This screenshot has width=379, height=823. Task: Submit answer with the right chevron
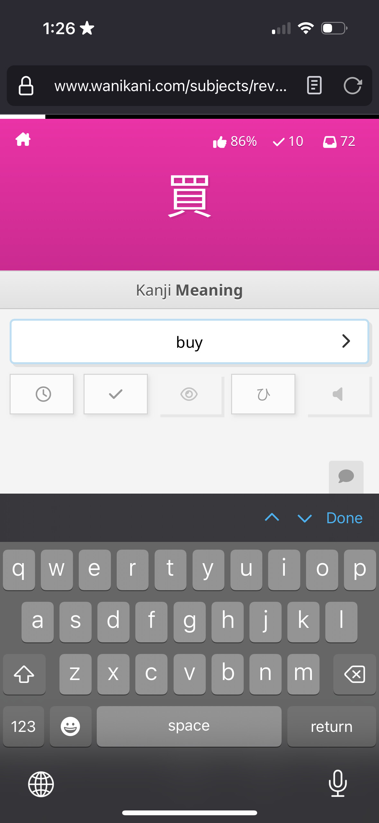346,341
